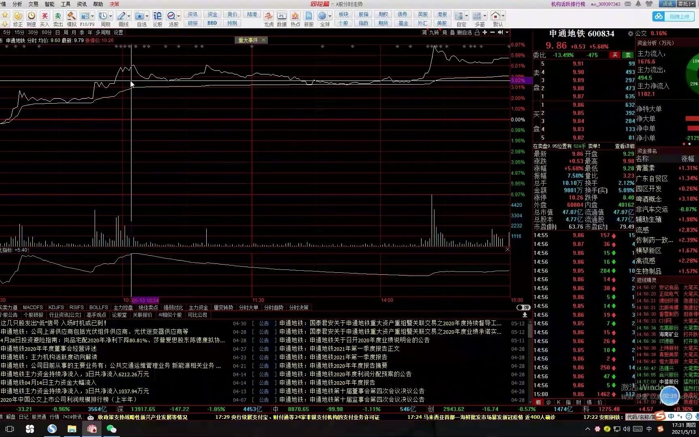The image size is (699, 437).
Task: Expand the 选股 screener dropdown arrow
Action: (x=178, y=16)
